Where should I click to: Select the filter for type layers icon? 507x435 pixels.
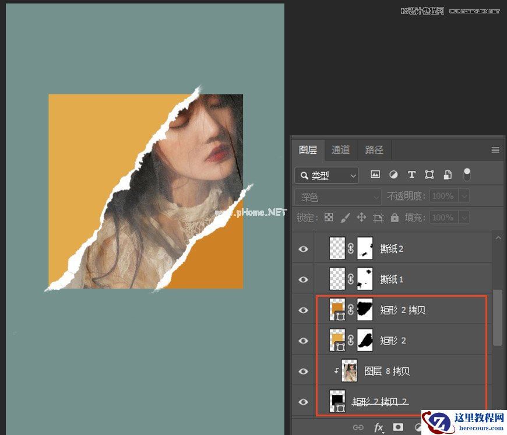(x=411, y=174)
